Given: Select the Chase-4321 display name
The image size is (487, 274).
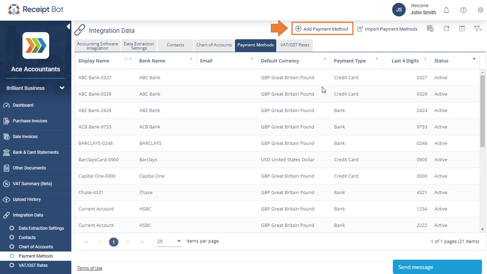Looking at the screenshot, I should tap(91, 193).
